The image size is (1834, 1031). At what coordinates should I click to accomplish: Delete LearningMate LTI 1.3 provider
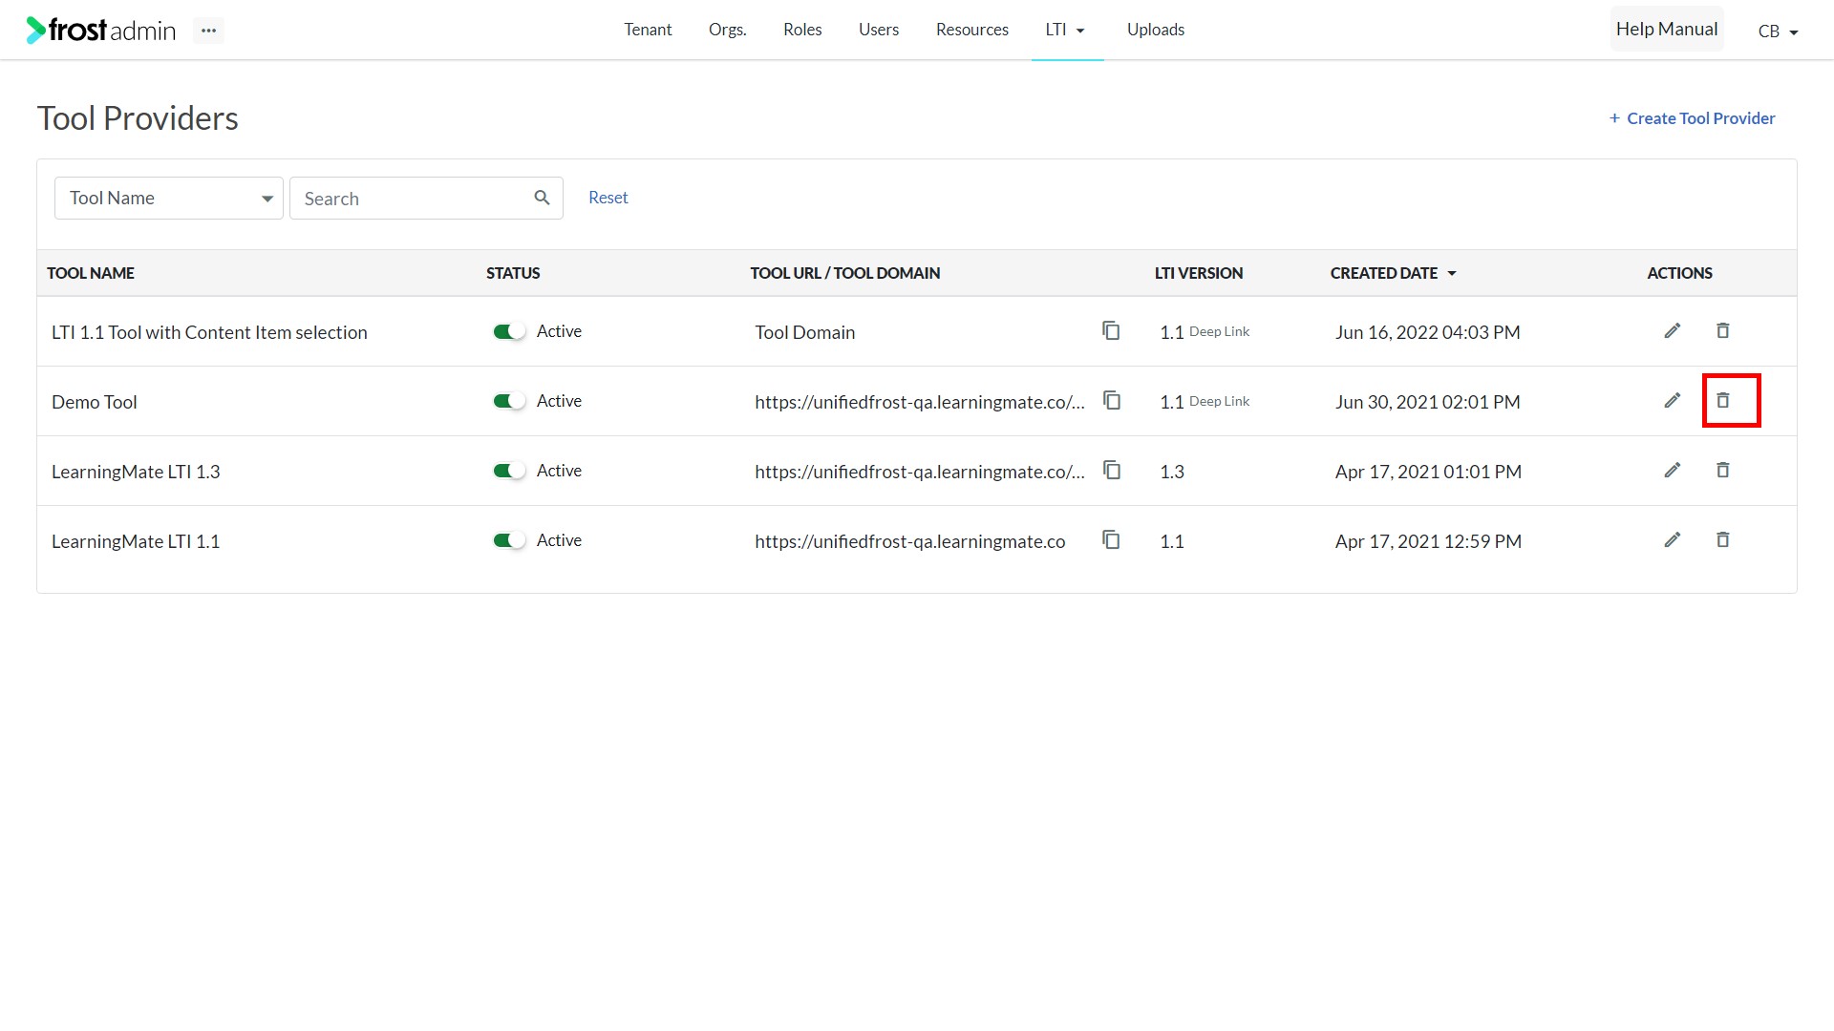[1722, 470]
